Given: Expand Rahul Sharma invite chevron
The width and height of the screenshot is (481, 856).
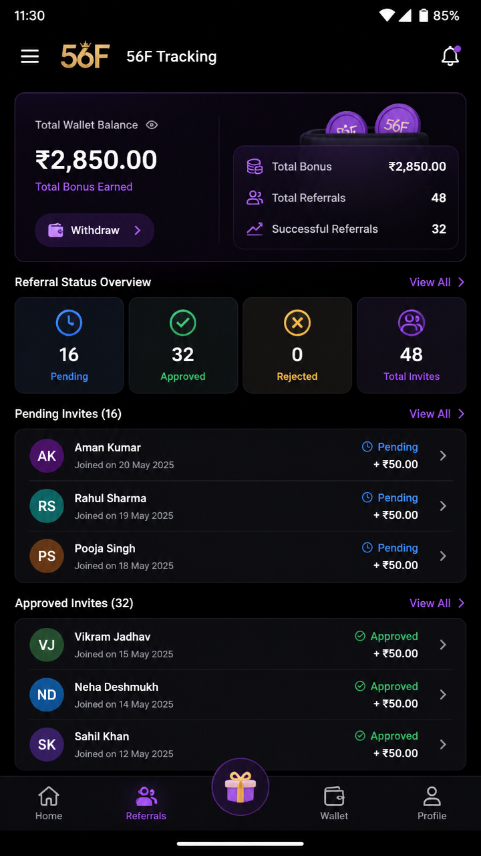Looking at the screenshot, I should tap(443, 506).
